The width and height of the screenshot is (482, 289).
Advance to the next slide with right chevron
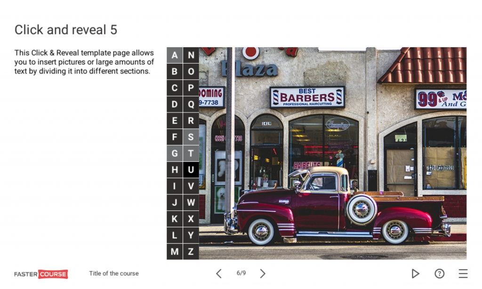pos(263,273)
